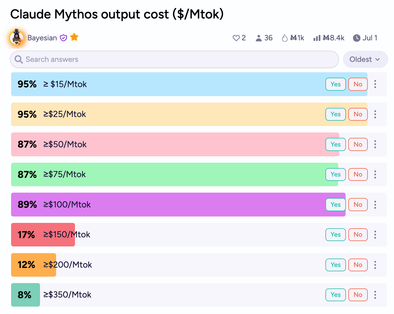This screenshot has width=394, height=314.
Task: Click the verified shield badge beside Bayesian
Action: (63, 38)
